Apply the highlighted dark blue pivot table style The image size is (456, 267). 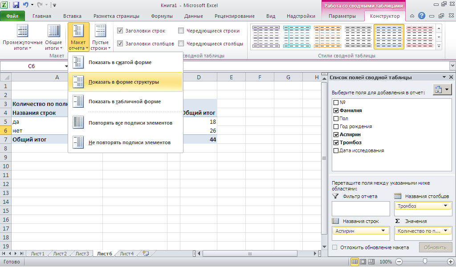click(389, 36)
